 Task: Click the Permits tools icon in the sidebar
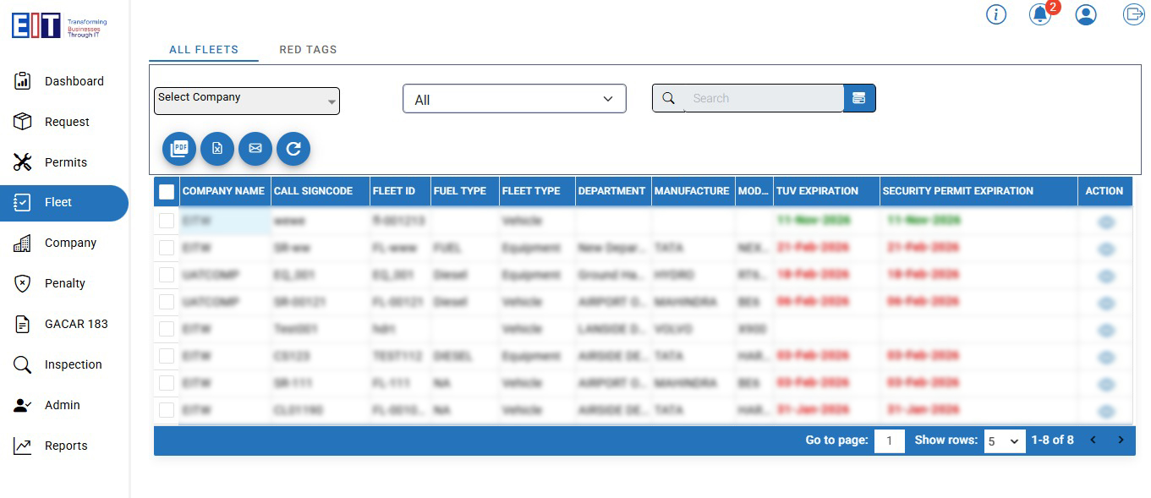point(23,162)
